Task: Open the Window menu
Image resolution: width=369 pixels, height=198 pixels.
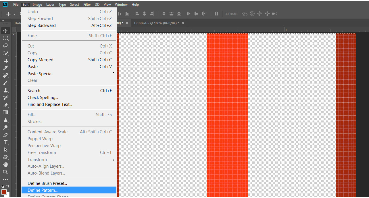Action: (121, 5)
